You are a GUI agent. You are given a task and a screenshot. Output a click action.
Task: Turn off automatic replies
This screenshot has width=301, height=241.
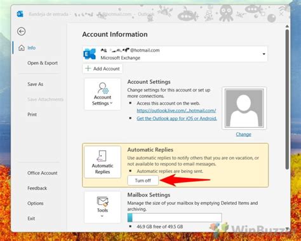(143, 181)
